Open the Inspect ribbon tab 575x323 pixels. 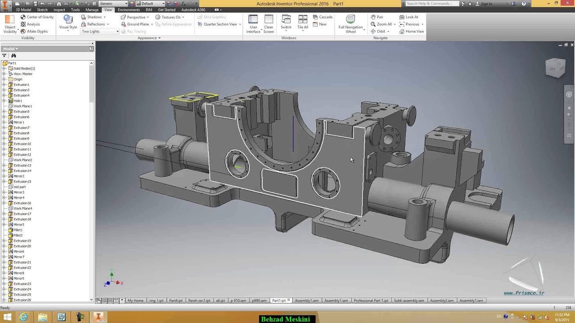pos(59,10)
